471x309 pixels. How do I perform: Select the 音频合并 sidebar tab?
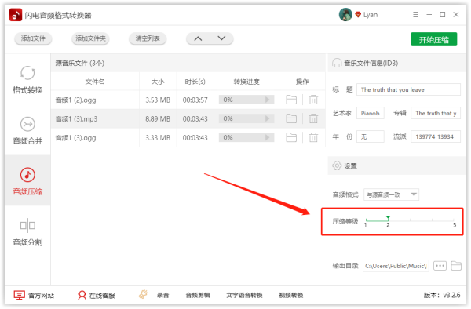tap(27, 130)
